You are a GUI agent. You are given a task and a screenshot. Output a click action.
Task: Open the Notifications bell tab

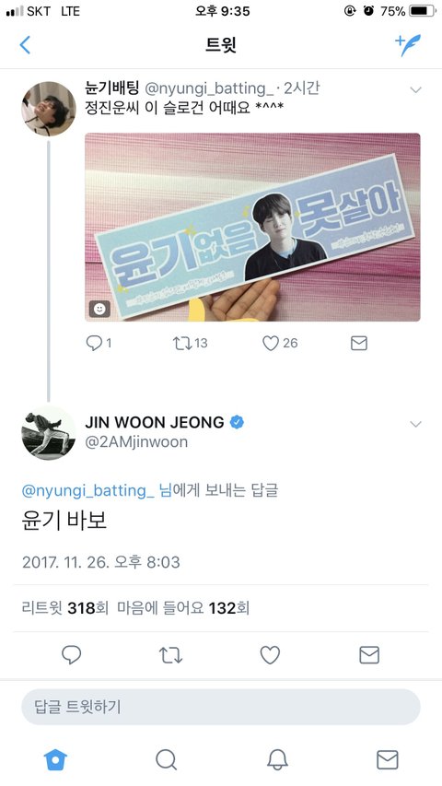coord(277,760)
